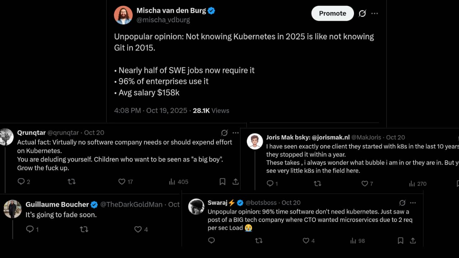Reply to Qrunqtar's comment
Image resolution: width=459 pixels, height=258 pixels.
pos(21,182)
